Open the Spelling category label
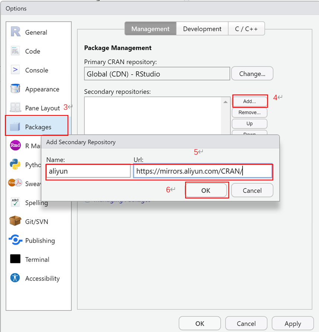 tap(36, 203)
